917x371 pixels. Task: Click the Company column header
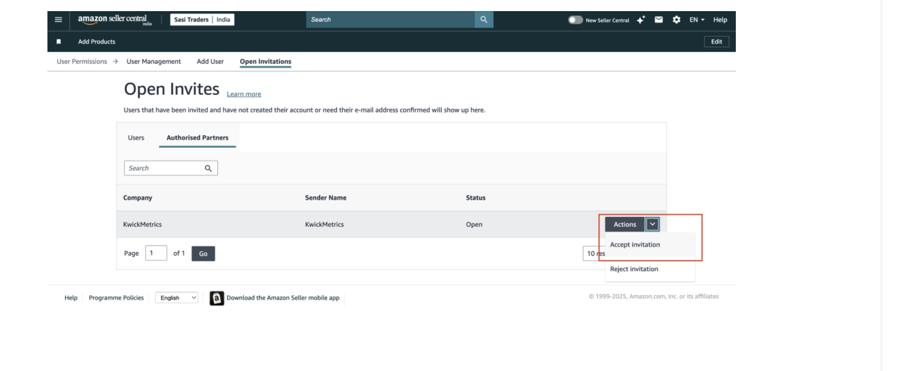pos(138,197)
